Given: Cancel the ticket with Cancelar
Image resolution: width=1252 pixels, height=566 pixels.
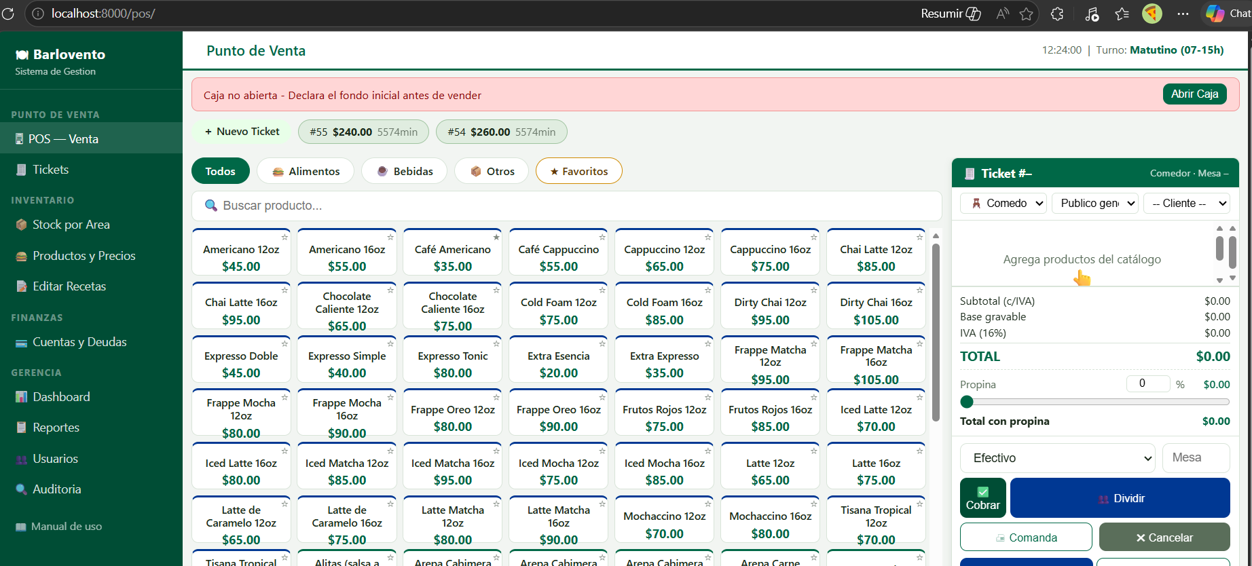Looking at the screenshot, I should 1164,537.
